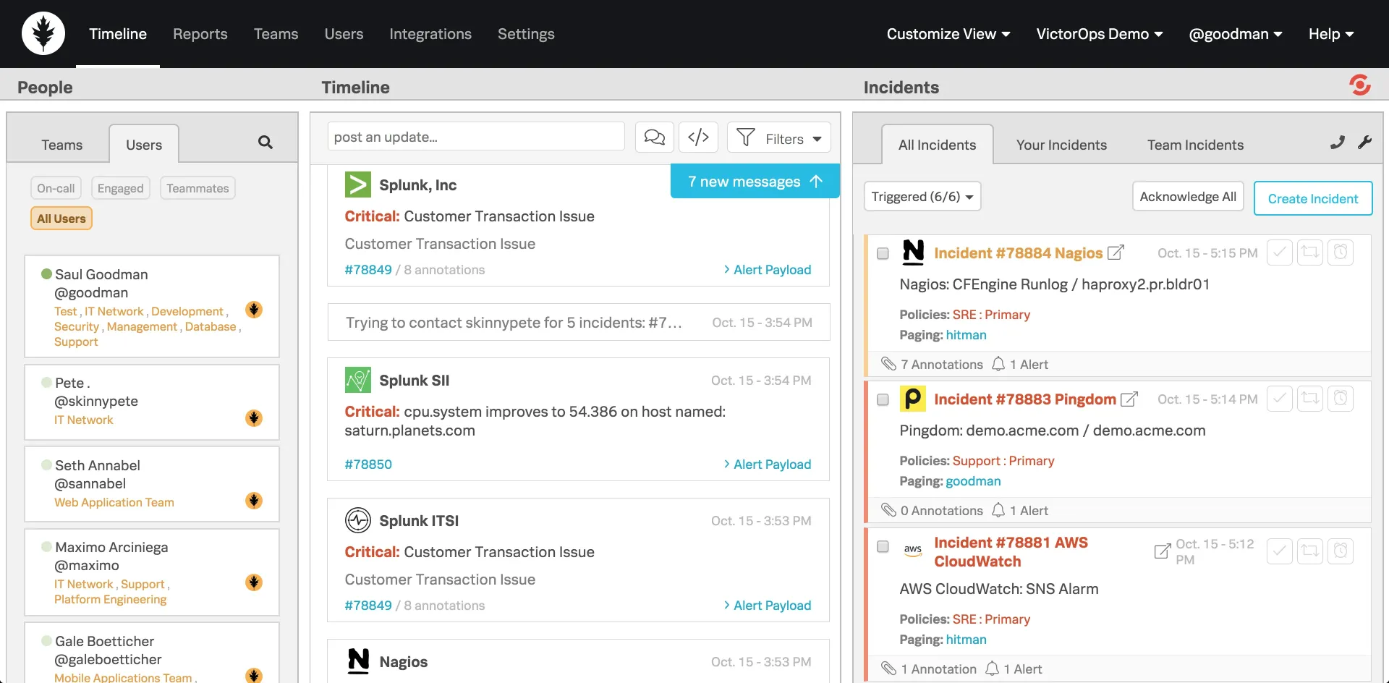The image size is (1389, 683).
Task: Open the wrench settings icon in Incidents
Action: 1365,143
